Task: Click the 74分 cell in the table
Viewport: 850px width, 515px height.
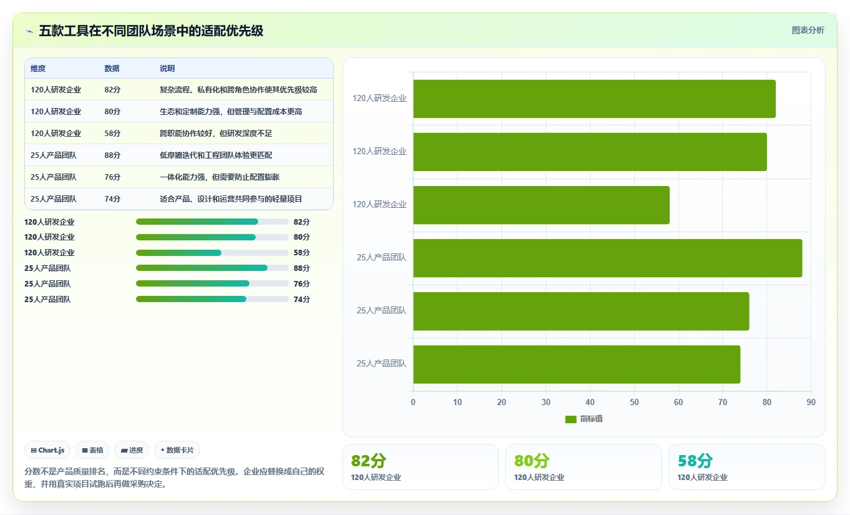Action: pos(112,199)
